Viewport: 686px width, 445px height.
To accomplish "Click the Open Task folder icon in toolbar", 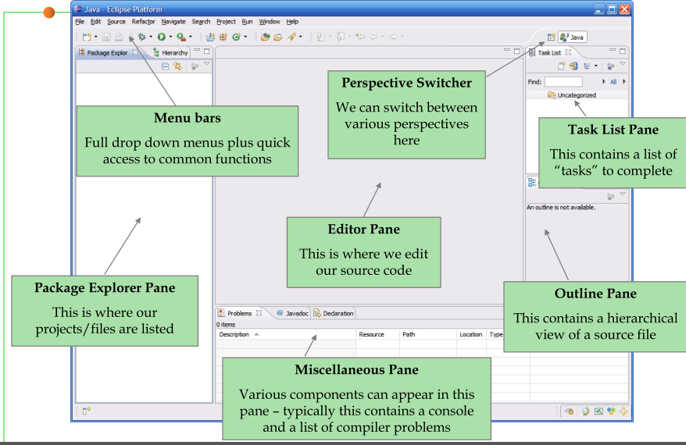I will pyautogui.click(x=278, y=37).
